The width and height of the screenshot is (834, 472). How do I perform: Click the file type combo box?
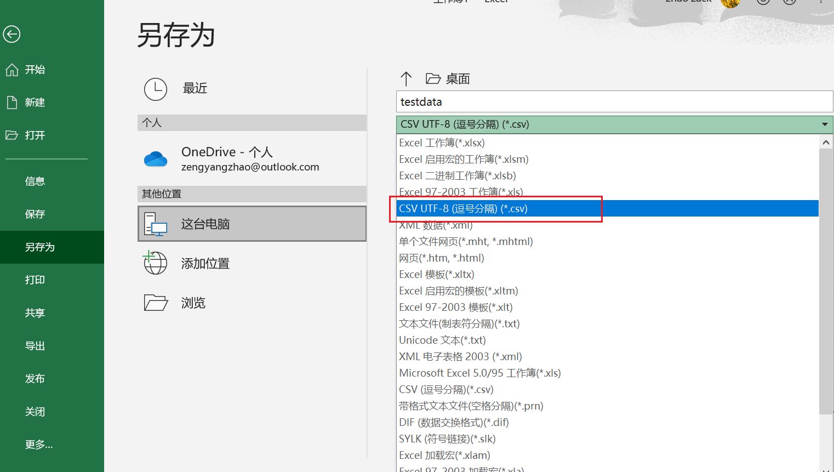pyautogui.click(x=614, y=124)
